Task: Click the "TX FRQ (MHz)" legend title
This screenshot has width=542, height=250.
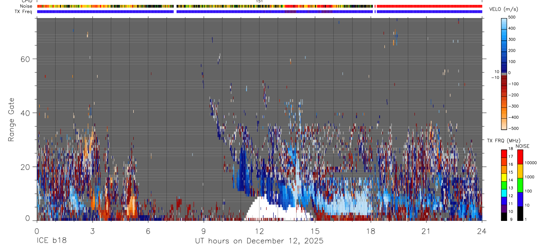Action: [x=503, y=141]
